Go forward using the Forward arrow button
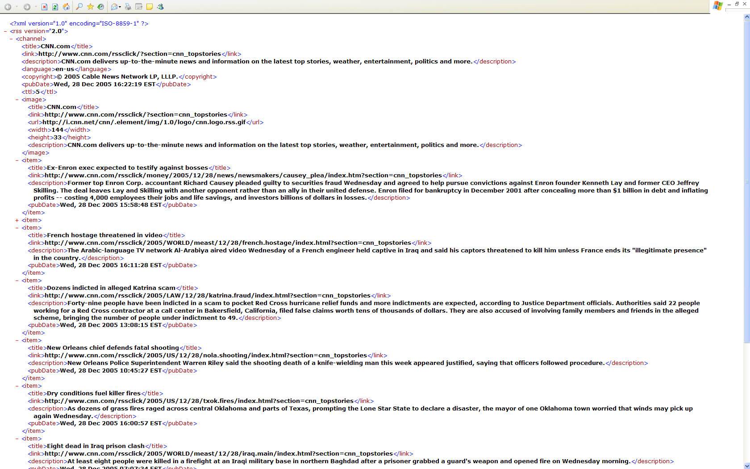750x469 pixels. tap(27, 7)
